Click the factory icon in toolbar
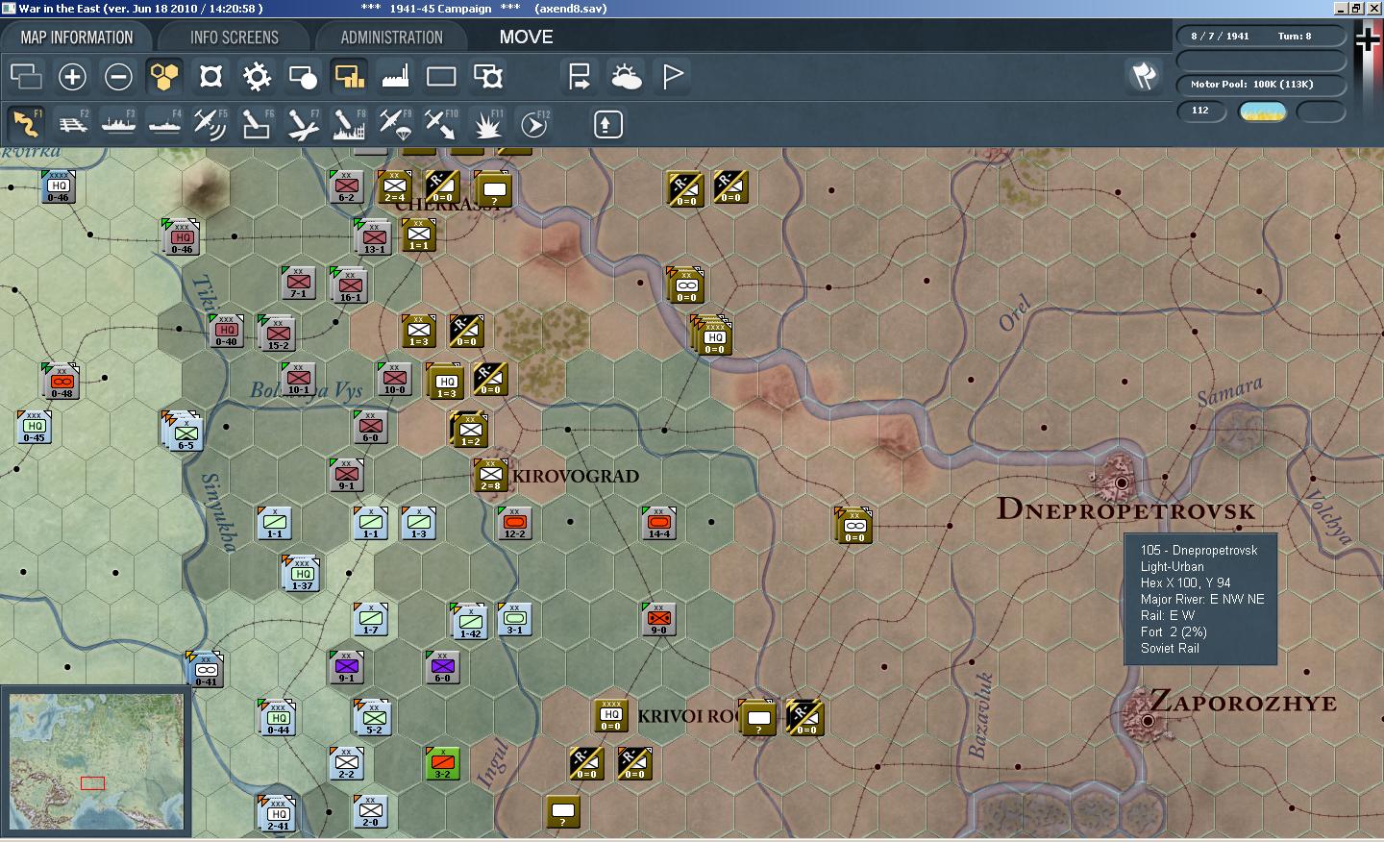 (395, 76)
